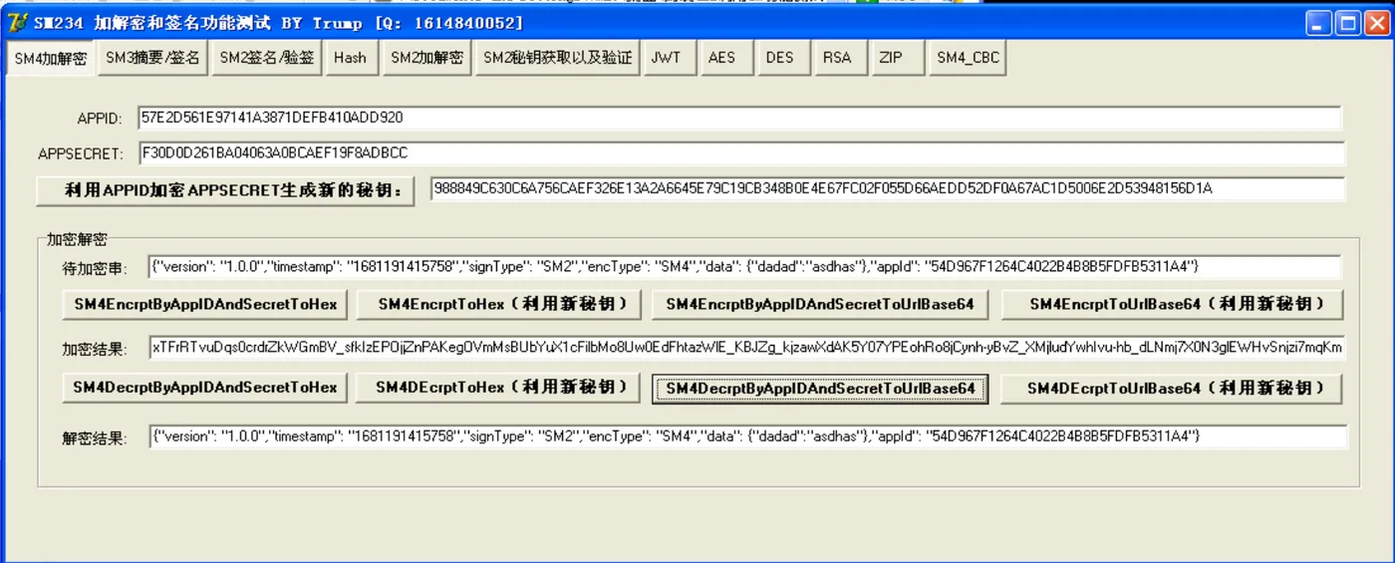Screen dimensions: 1395x563
Task: Click into the 待加密串 text field
Action: click(x=744, y=267)
